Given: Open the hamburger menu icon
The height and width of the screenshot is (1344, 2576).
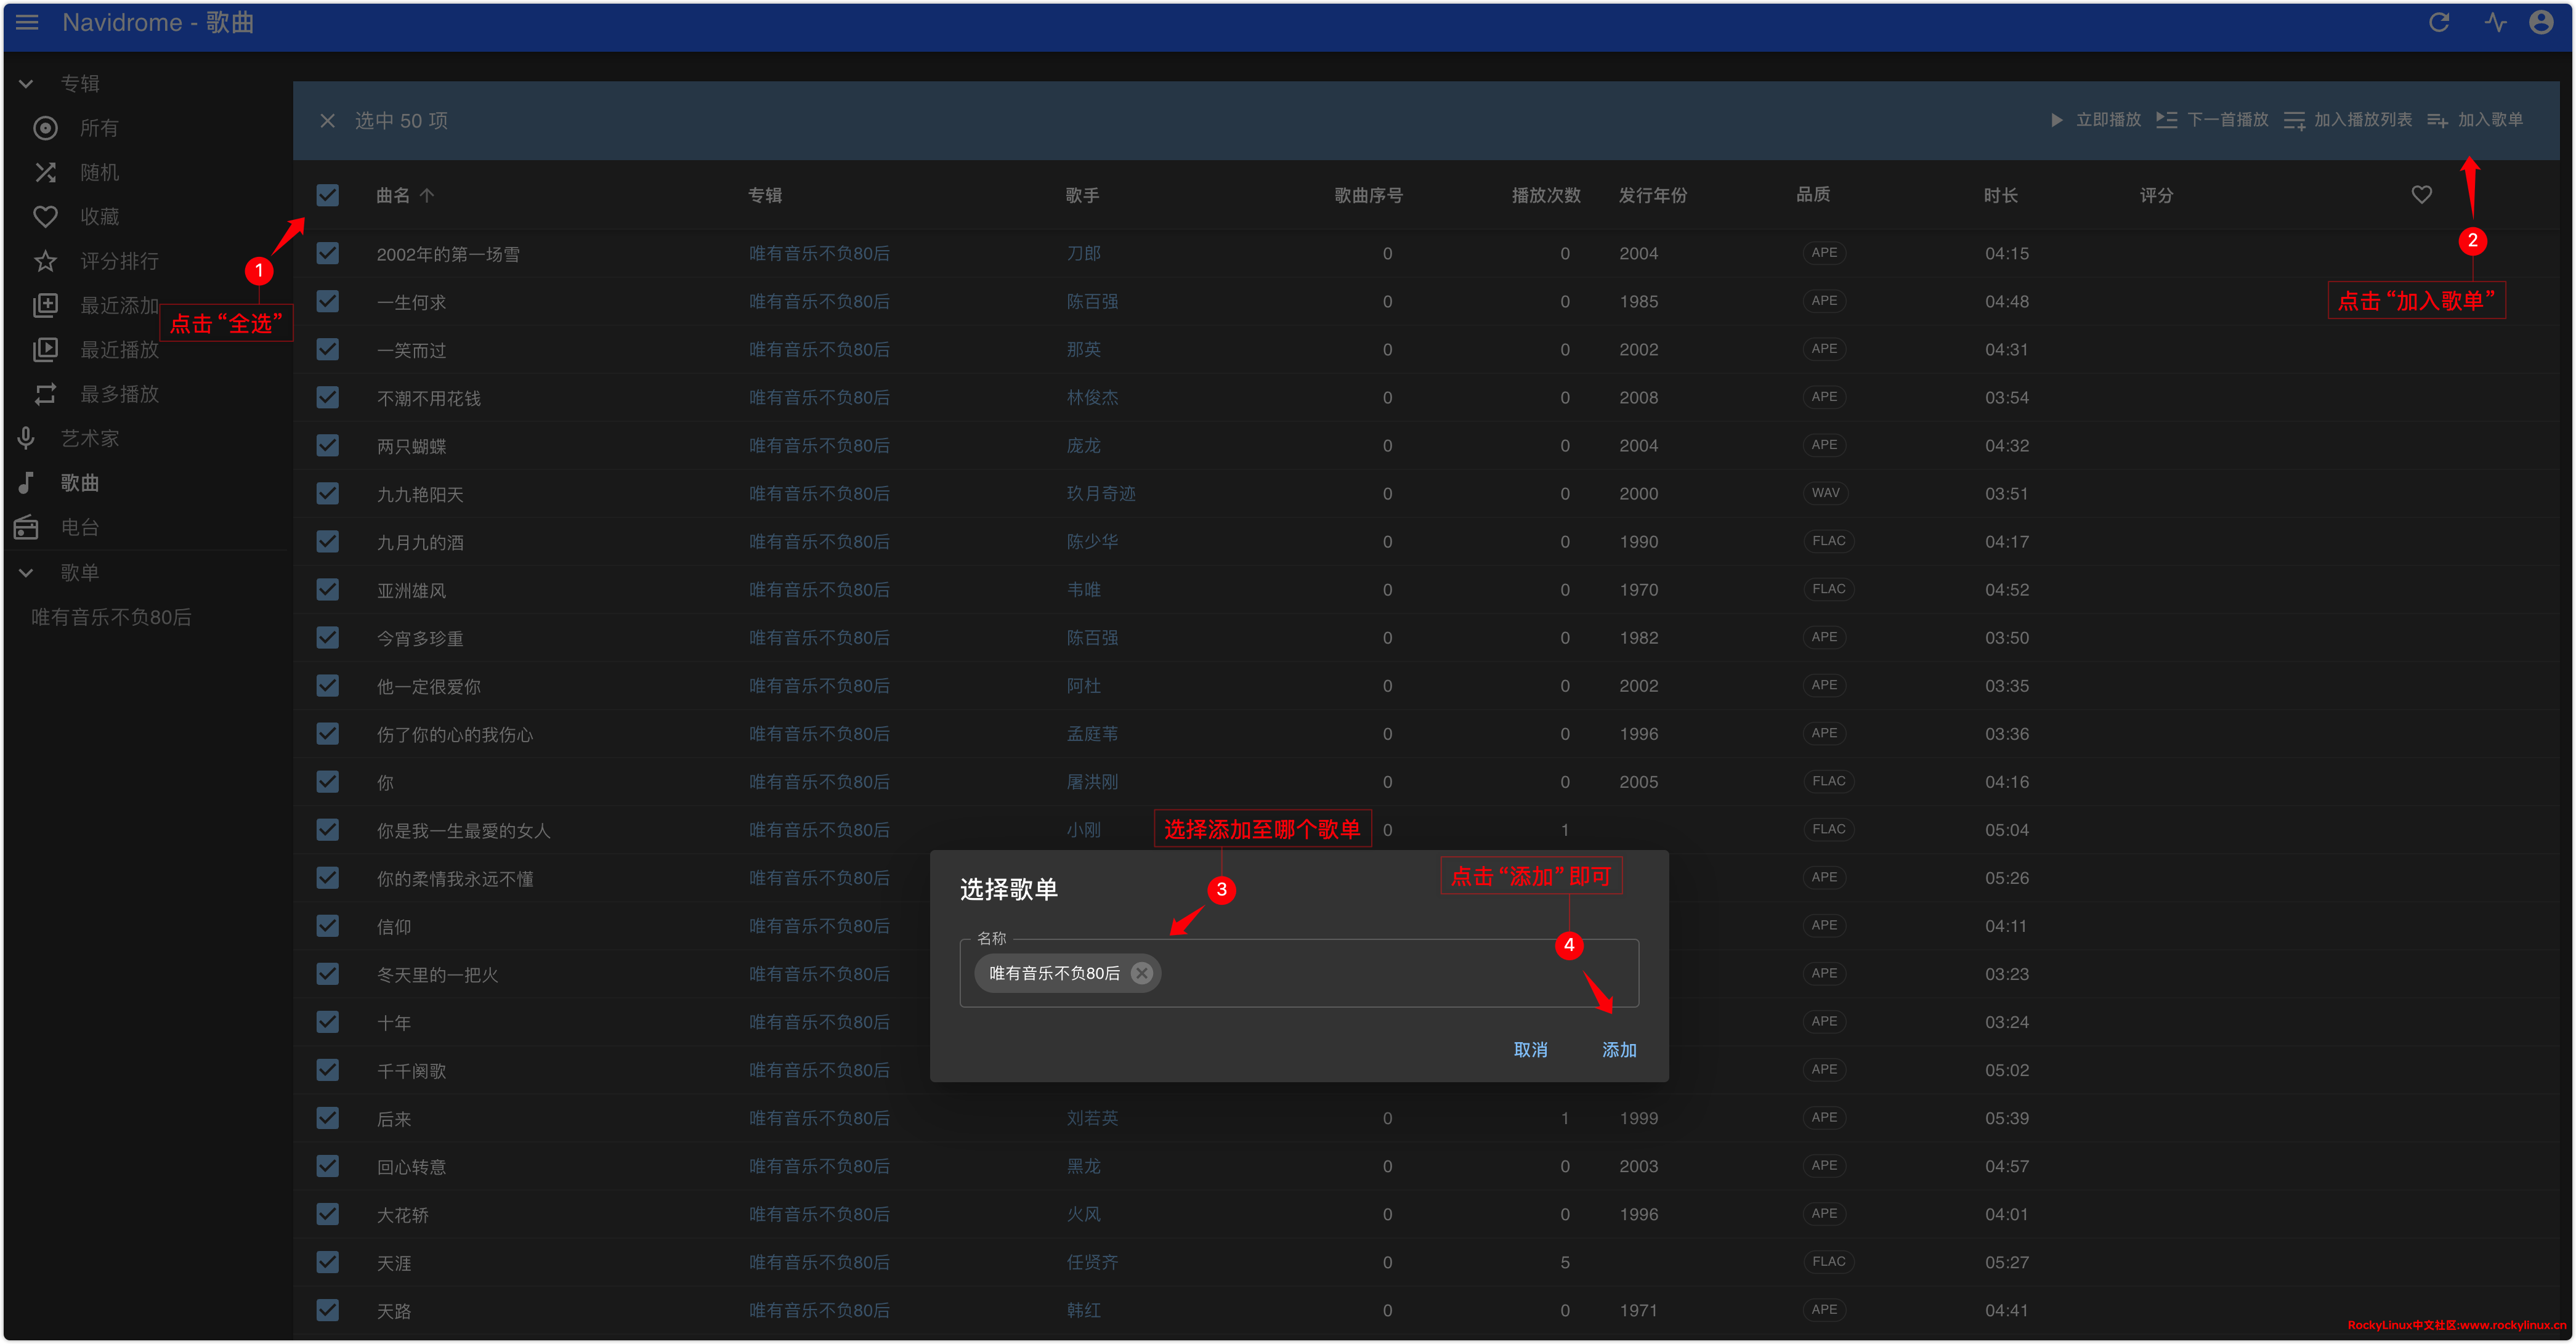Looking at the screenshot, I should [x=27, y=22].
